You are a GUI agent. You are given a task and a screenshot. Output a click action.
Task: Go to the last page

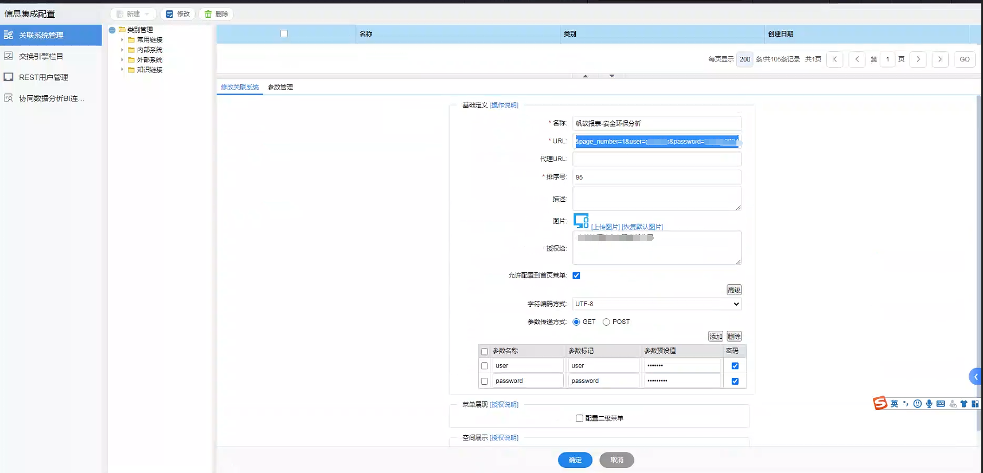point(940,59)
